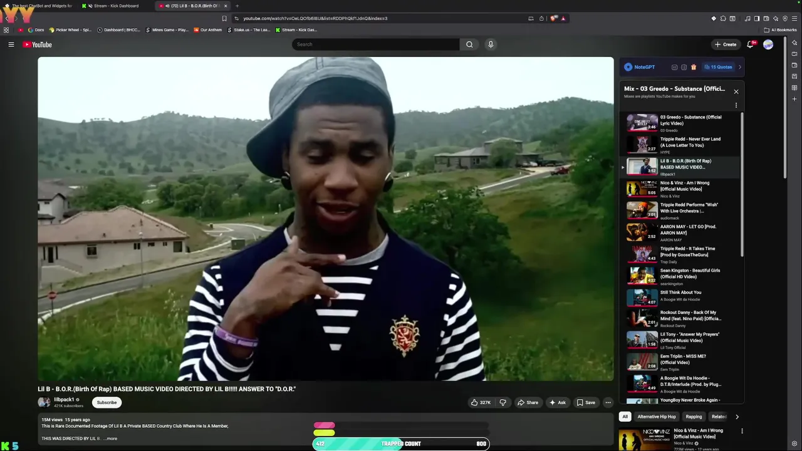
Task: Select the Rapping filter chip
Action: [694, 417]
